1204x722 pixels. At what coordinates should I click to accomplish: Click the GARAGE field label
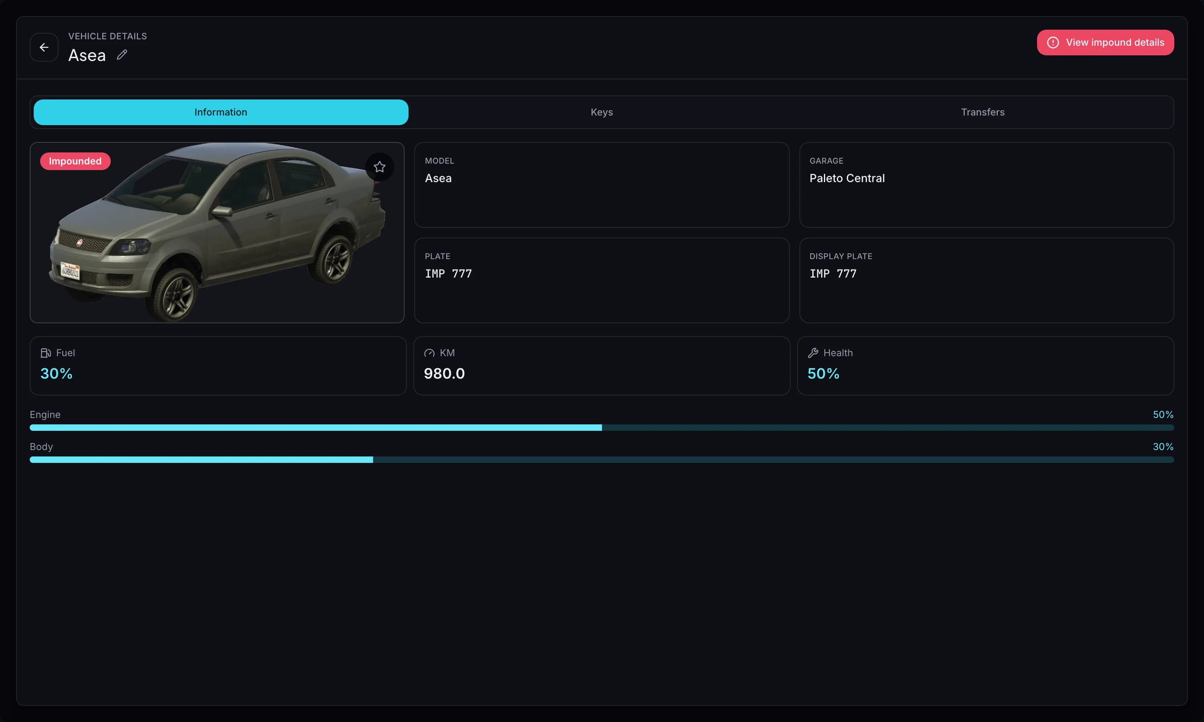pyautogui.click(x=826, y=160)
